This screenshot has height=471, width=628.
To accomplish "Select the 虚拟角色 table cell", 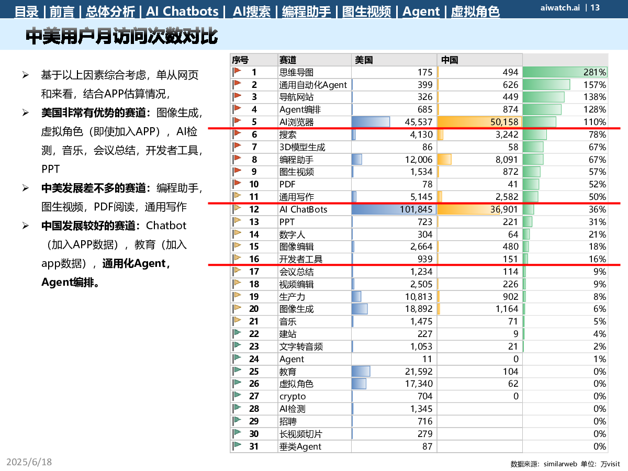I will click(314, 384).
